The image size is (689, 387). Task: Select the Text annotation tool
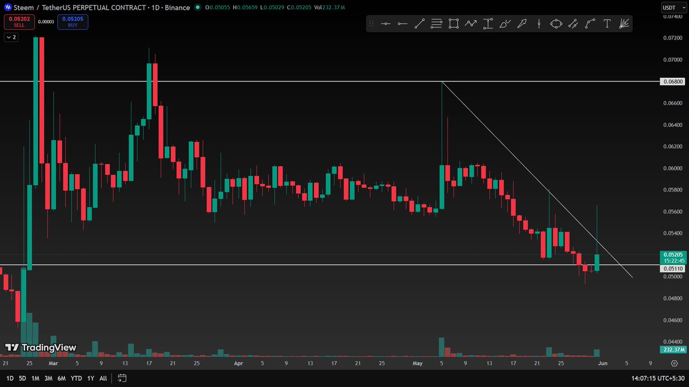pyautogui.click(x=607, y=24)
